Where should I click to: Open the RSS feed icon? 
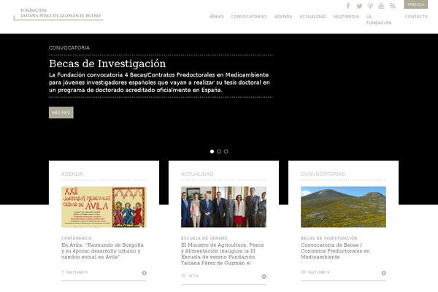[392, 6]
